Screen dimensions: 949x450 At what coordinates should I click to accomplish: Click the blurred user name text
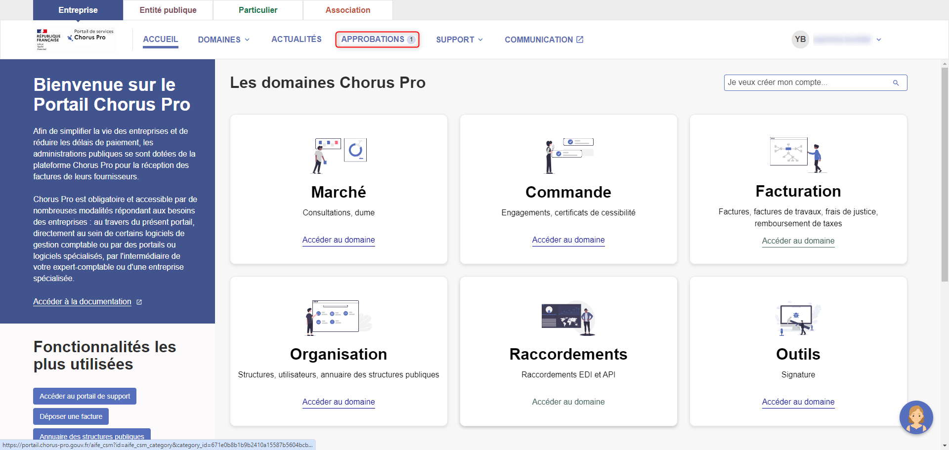pos(842,40)
